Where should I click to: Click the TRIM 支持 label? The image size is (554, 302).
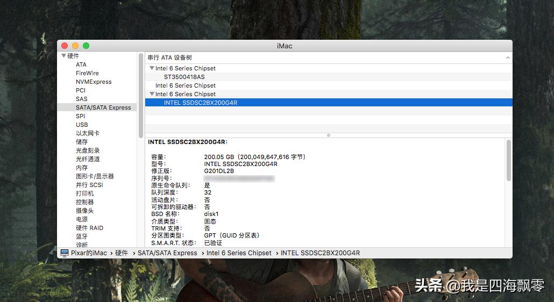pos(167,228)
